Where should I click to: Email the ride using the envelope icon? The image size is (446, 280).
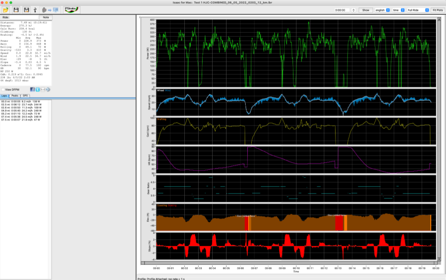[42, 89]
